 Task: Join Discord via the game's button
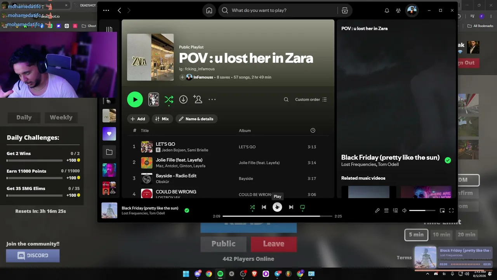[33, 255]
